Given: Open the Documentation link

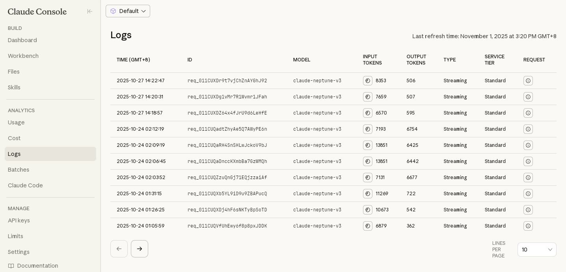Looking at the screenshot, I should [33, 266].
